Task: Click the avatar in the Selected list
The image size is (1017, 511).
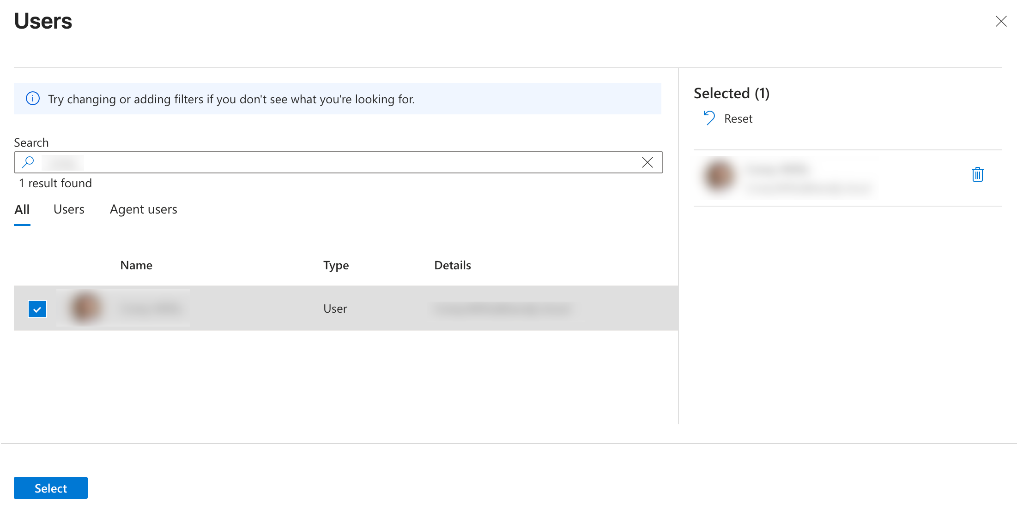Action: (x=719, y=176)
